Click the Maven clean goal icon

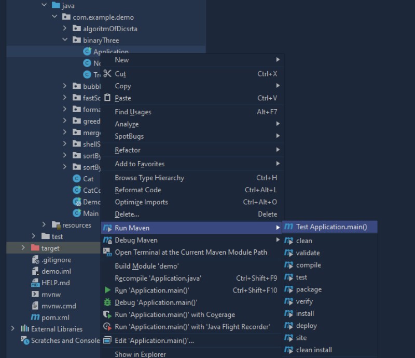289,241
